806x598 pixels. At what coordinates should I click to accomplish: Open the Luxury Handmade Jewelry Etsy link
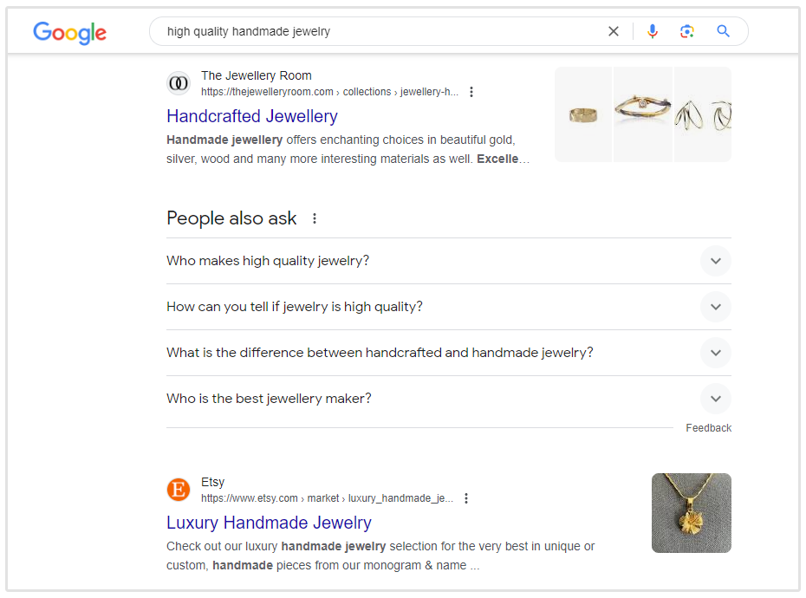pyautogui.click(x=269, y=523)
